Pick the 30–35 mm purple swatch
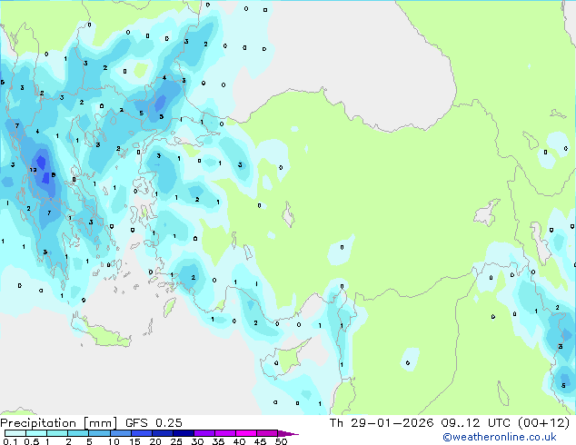The image size is (576, 445). point(204,433)
